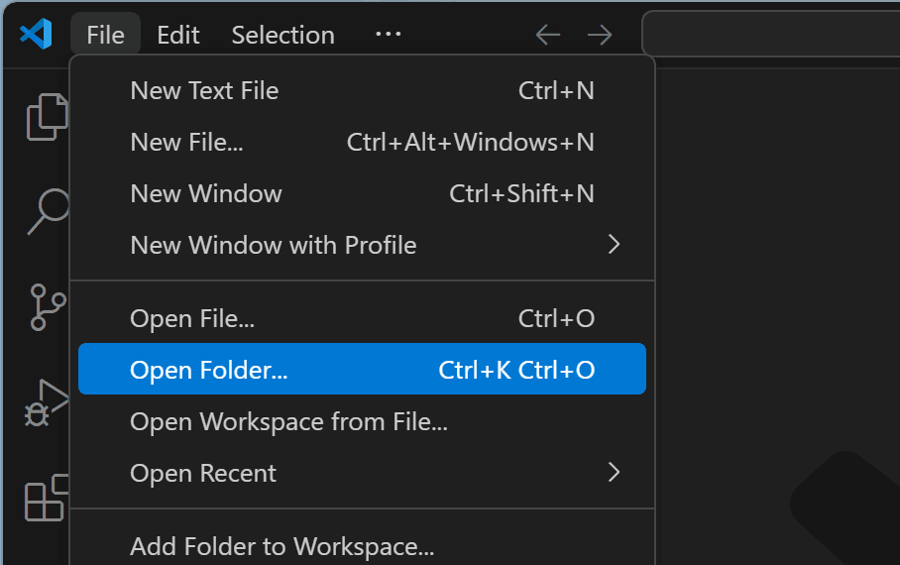Open the Source Control view icon
The image size is (900, 565).
click(47, 306)
